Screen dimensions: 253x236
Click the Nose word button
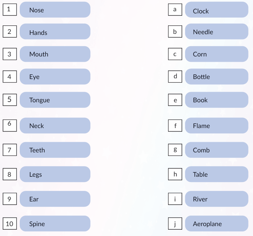[x=55, y=10]
